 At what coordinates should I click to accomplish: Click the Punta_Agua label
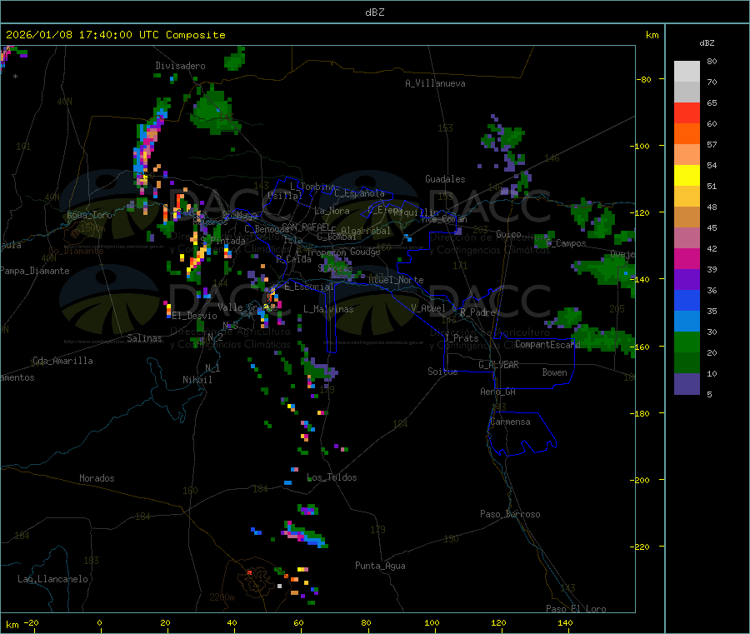[380, 566]
